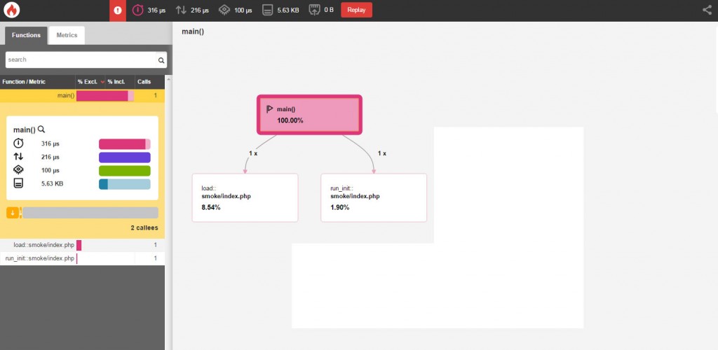Click the Replay button
718x350 pixels.
pos(356,10)
